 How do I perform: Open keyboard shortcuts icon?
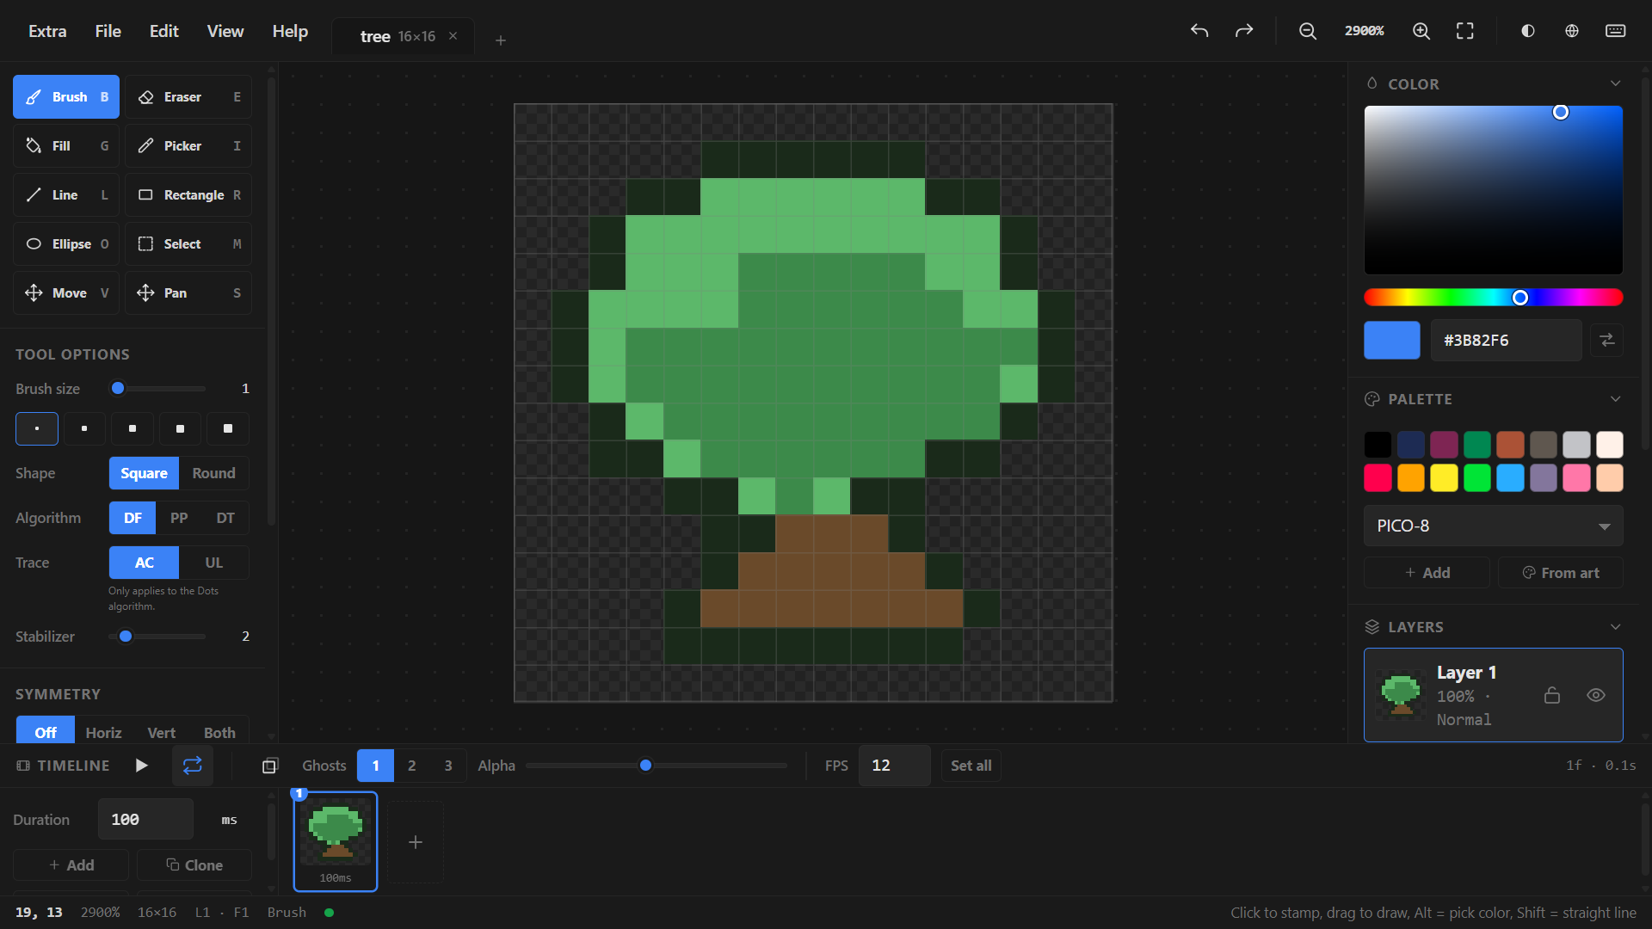pos(1616,31)
